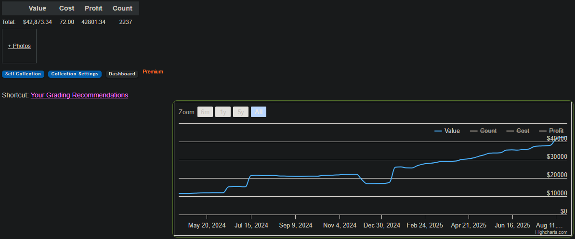Click the Shortcut: label text
Viewport: 575px width, 239px height.
[15, 95]
